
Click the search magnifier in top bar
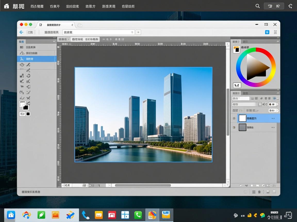[257, 6]
